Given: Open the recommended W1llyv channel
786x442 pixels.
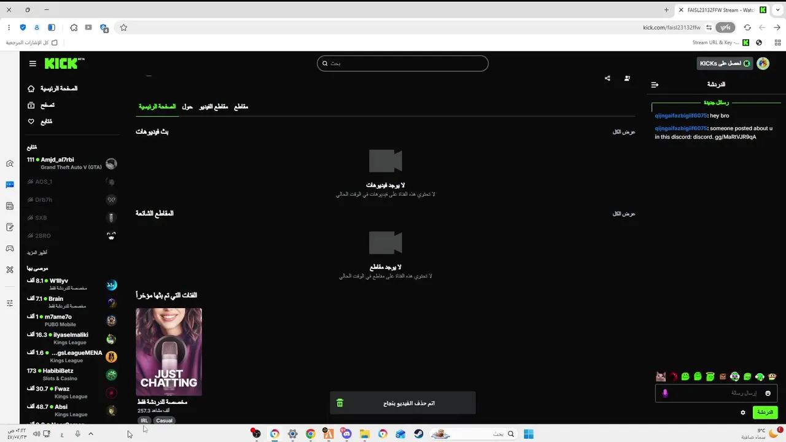Looking at the screenshot, I should pyautogui.click(x=71, y=284).
